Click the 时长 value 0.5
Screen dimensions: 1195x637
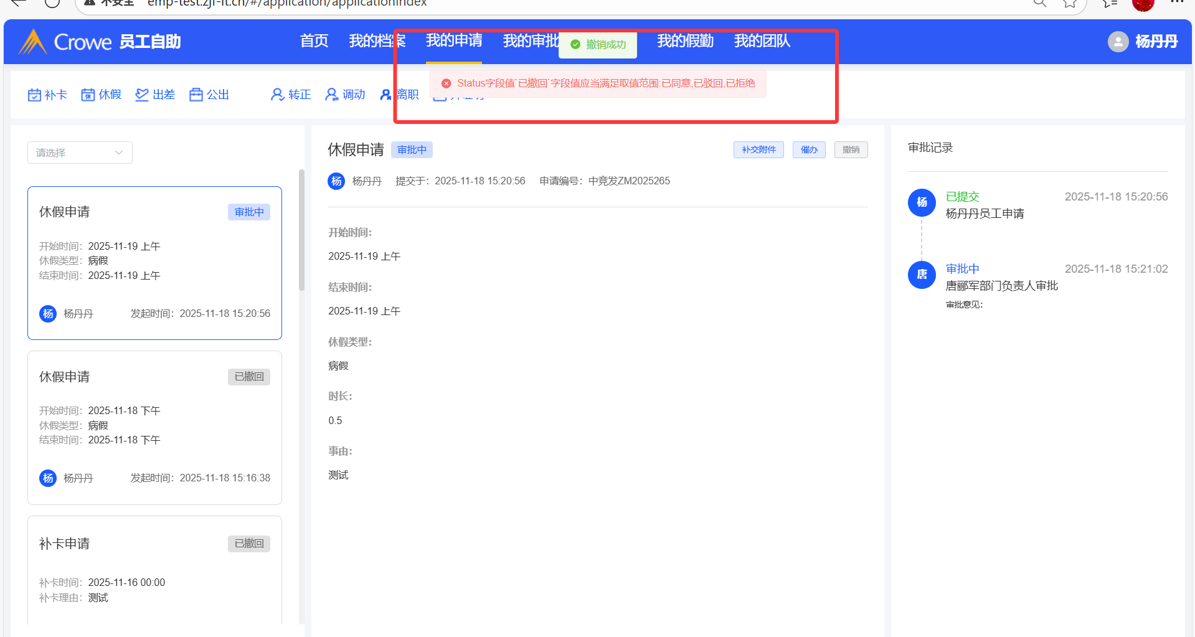[x=335, y=421]
